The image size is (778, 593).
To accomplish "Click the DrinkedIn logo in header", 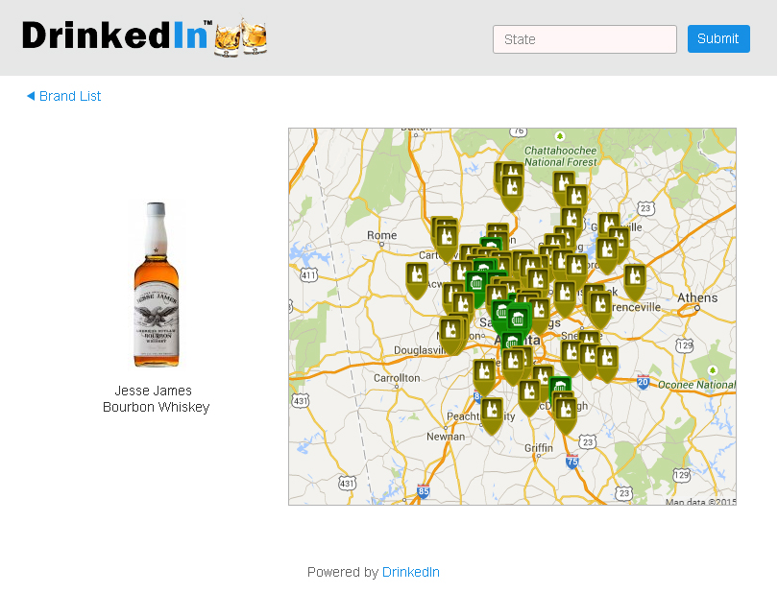I will tap(144, 36).
